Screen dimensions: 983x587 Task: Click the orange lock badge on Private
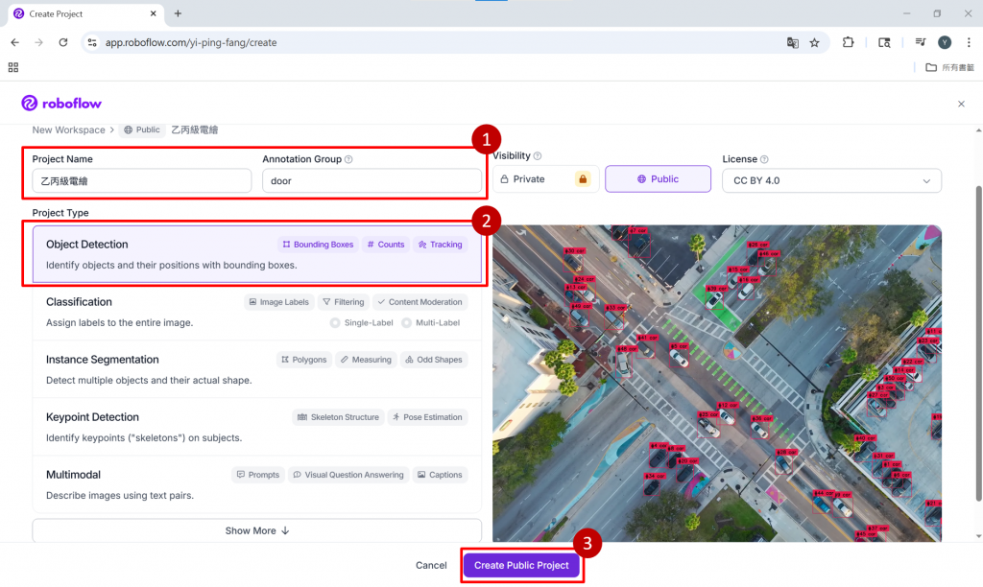tap(583, 179)
